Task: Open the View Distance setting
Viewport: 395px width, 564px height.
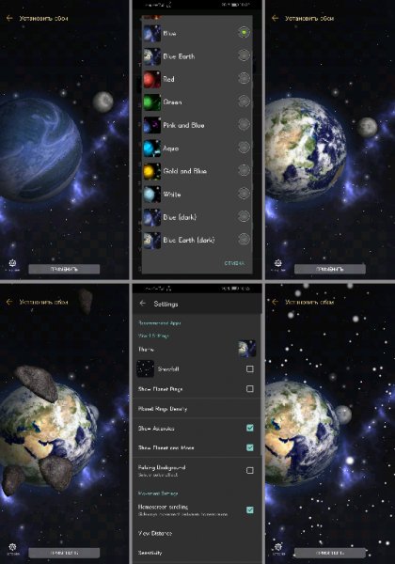Action: point(197,533)
